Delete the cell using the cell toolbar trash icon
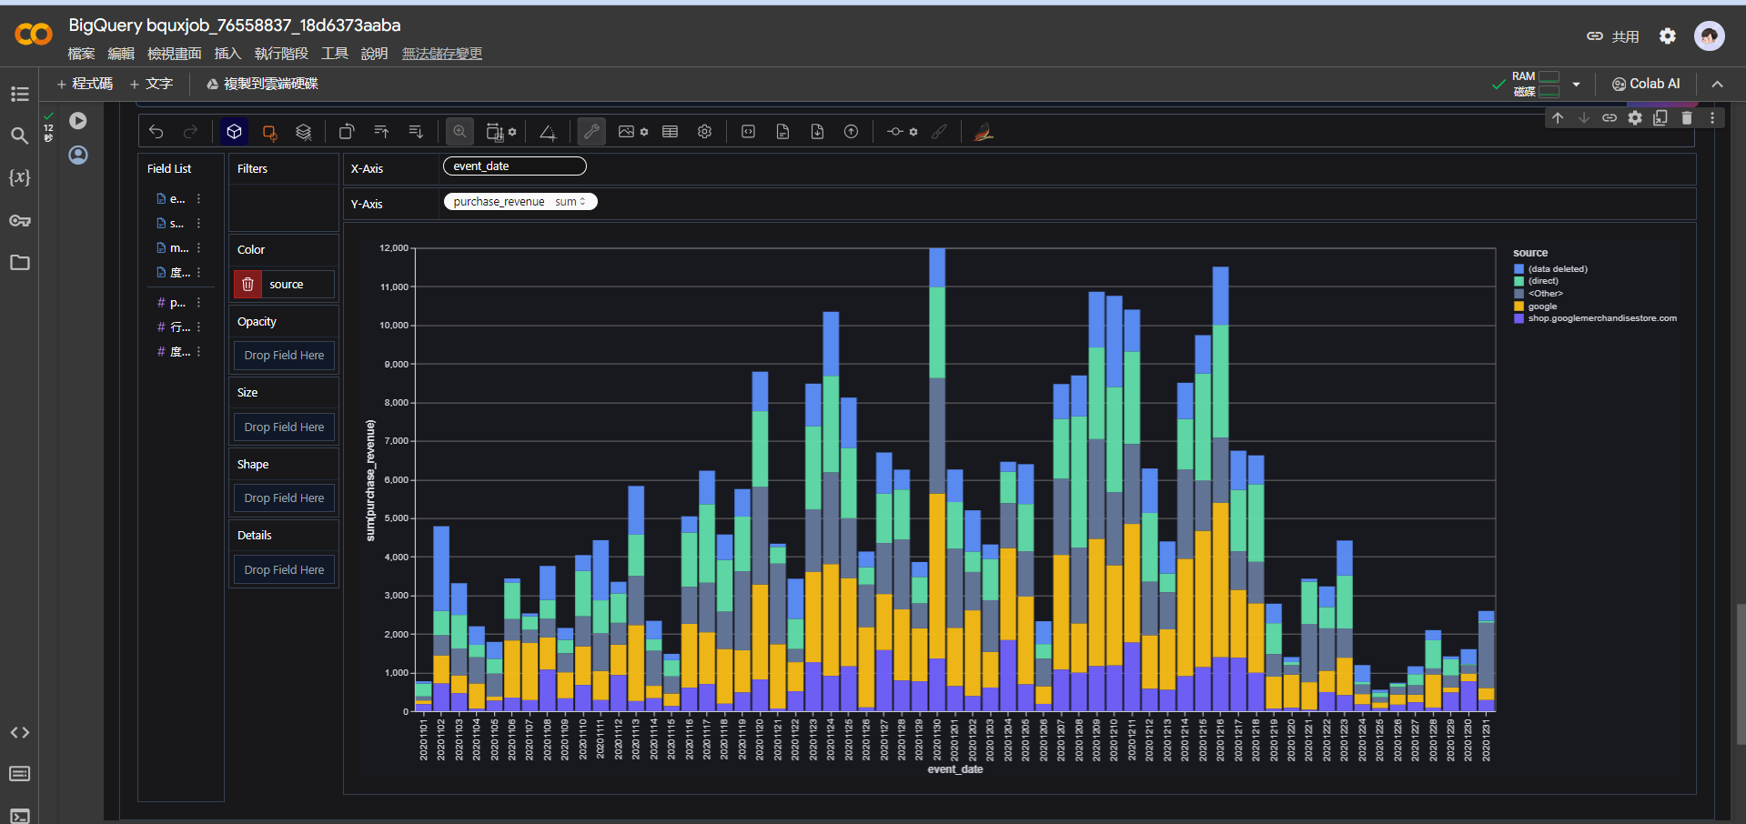Screen dimensions: 1746x824 pyautogui.click(x=1686, y=118)
